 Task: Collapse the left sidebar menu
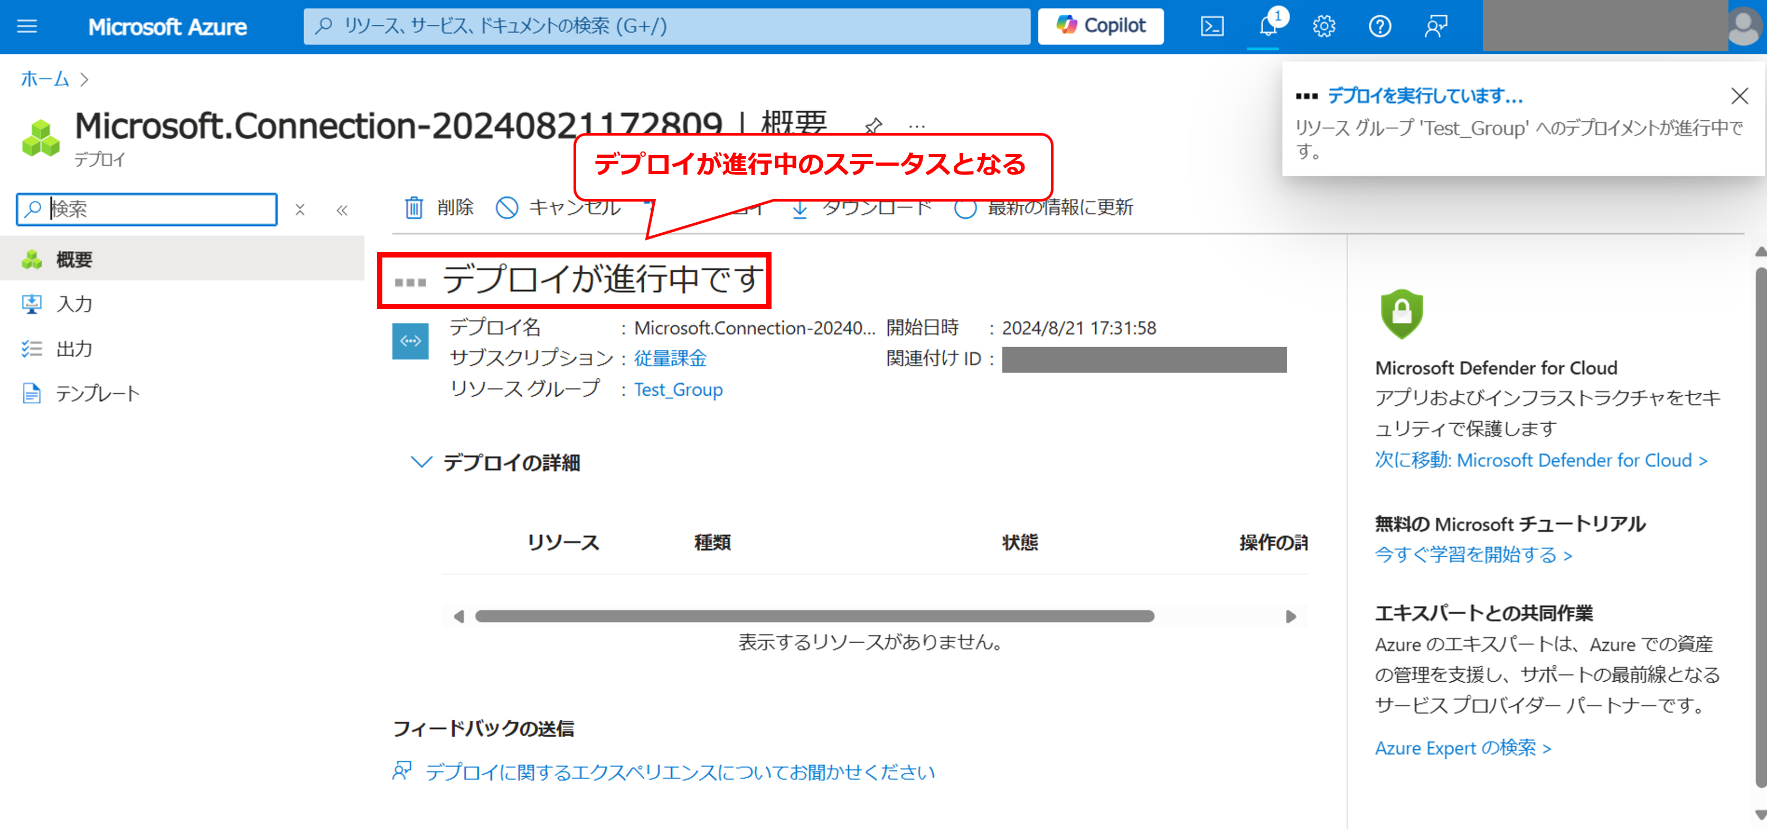point(342,210)
